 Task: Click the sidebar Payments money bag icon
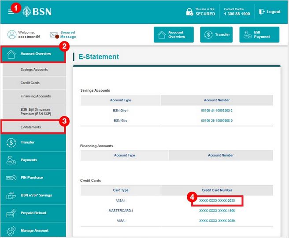click(11, 160)
